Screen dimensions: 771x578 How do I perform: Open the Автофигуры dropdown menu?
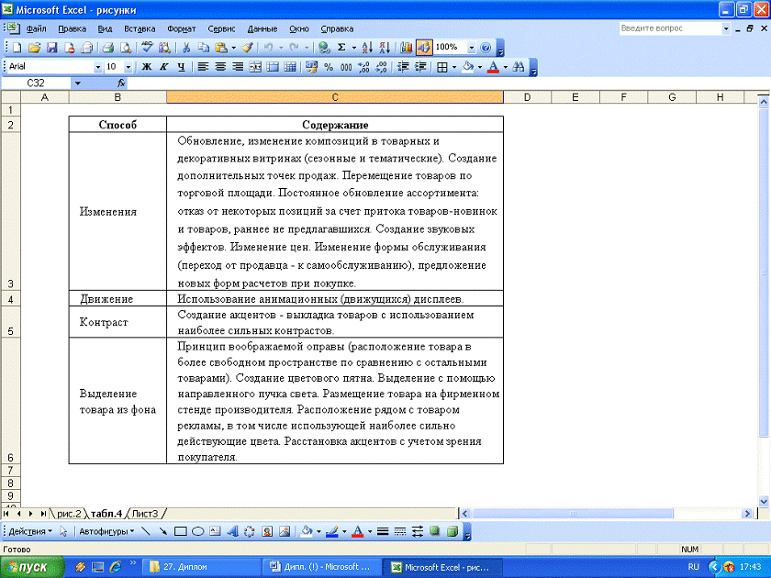[x=106, y=531]
